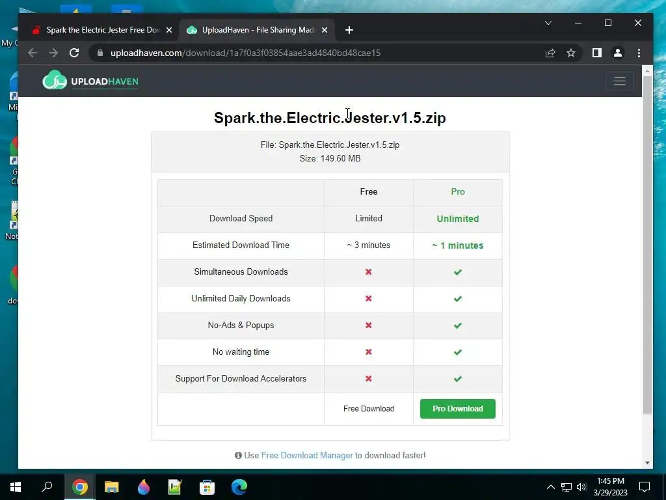Click the 'Size: 149.60 MB' text

[330, 158]
